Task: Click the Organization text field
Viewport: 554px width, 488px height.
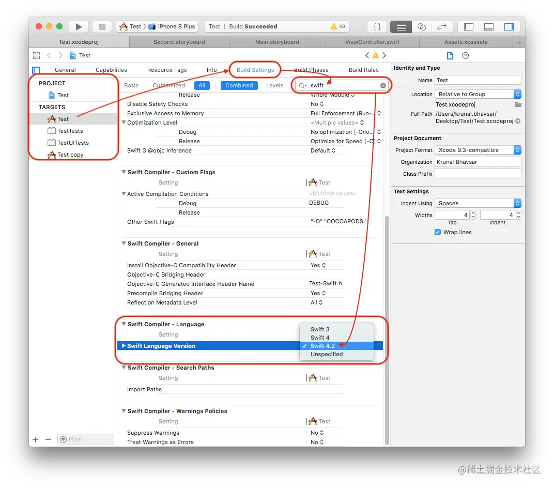Action: (478, 162)
